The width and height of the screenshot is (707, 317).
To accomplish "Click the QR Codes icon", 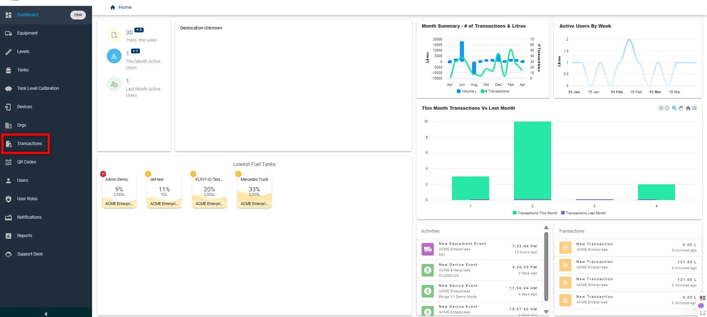I will tap(8, 162).
